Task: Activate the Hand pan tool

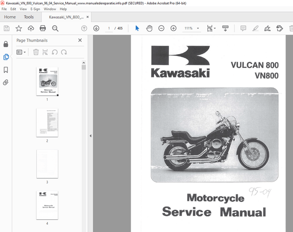Action: pyautogui.click(x=149, y=28)
